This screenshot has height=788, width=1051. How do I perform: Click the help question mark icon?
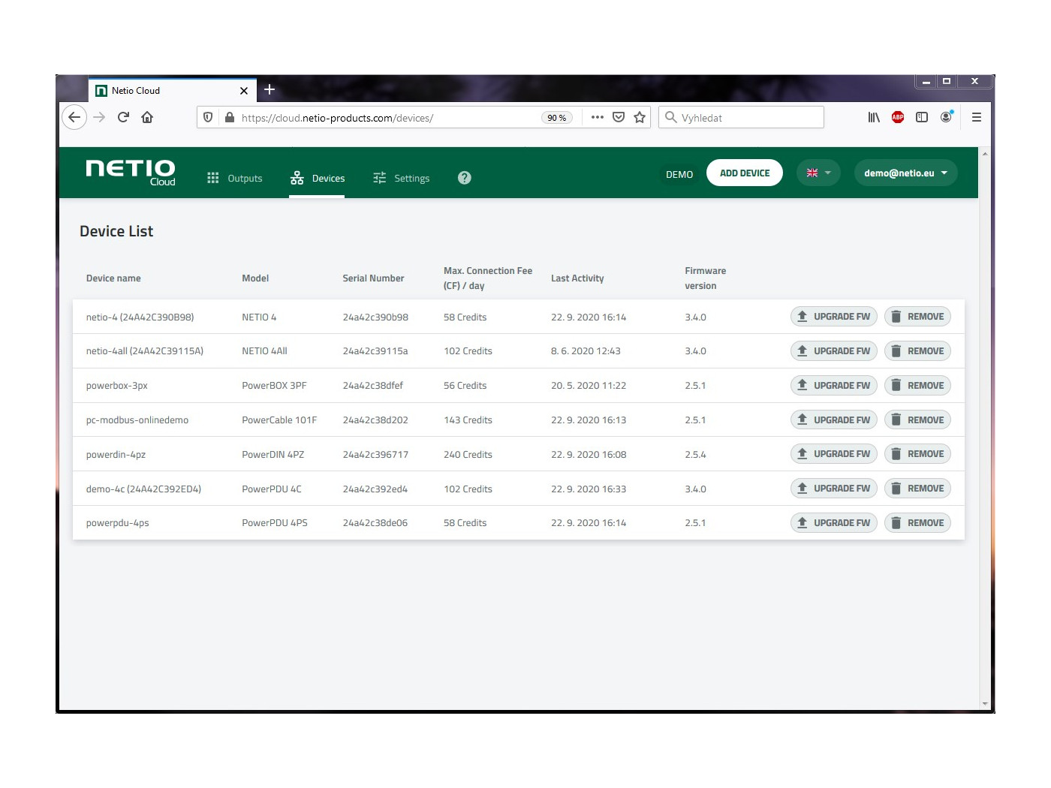(465, 178)
